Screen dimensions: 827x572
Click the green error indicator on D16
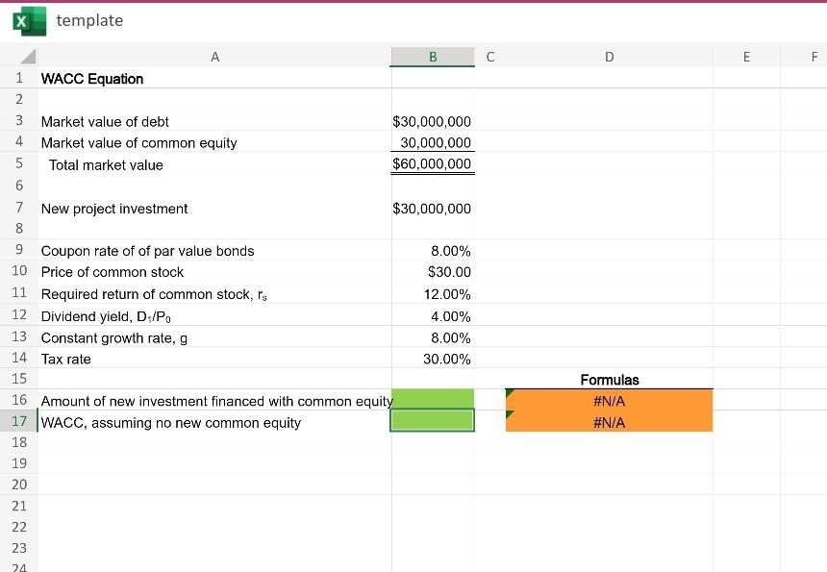point(511,395)
